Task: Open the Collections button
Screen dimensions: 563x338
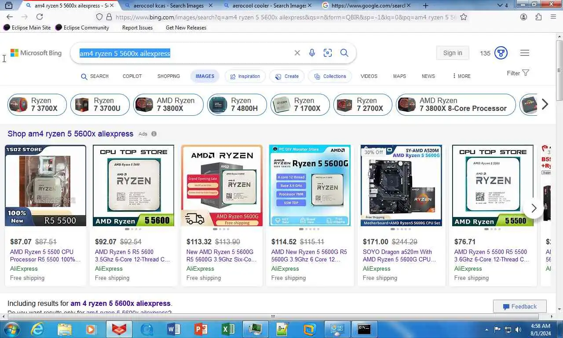Action: 330,76
